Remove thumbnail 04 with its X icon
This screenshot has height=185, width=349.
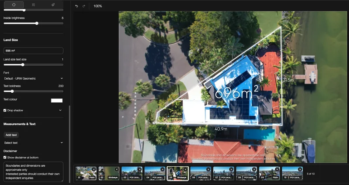pos(162,169)
